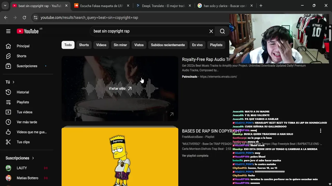This screenshot has height=186, width=332.
Task: Click the Principal home icon
Action: (x=8, y=46)
